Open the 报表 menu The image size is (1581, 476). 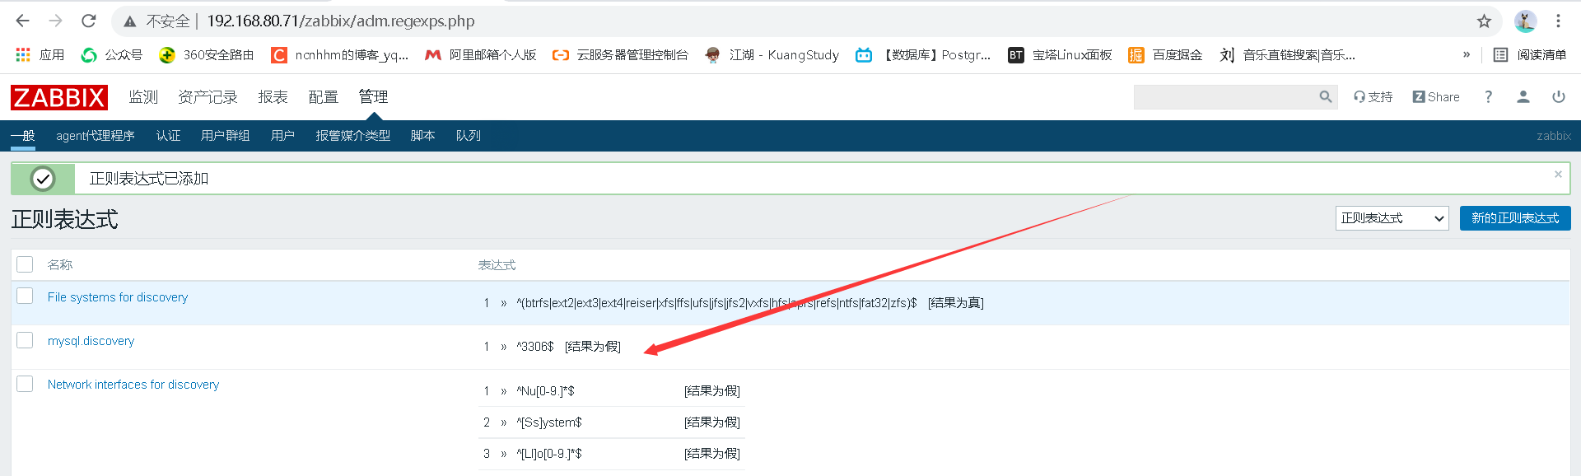[273, 97]
